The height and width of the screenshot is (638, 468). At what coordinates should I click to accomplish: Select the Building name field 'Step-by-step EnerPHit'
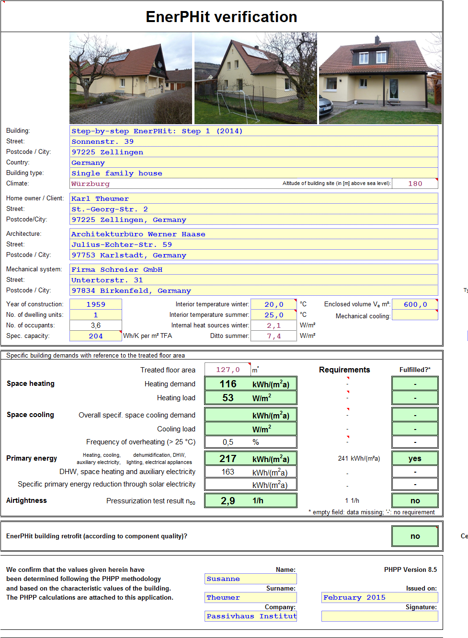[253, 131]
